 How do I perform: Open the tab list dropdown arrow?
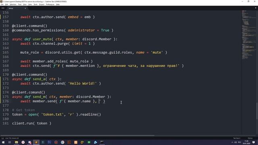tap(256, 8)
